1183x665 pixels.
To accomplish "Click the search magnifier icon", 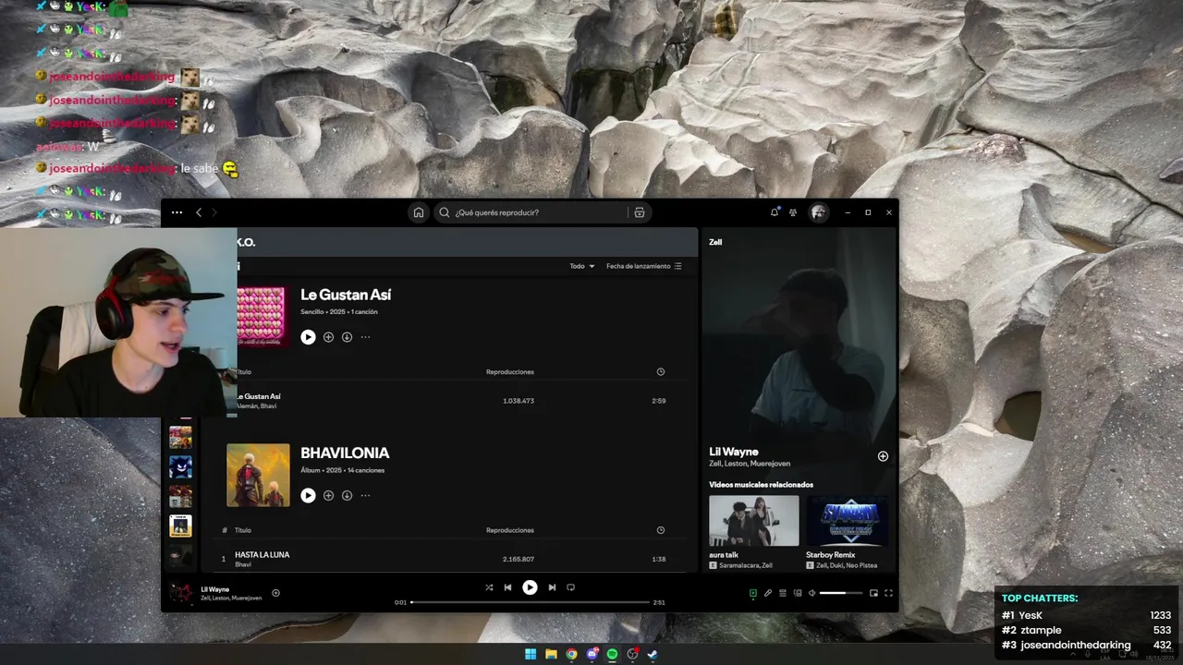I will click(x=445, y=212).
